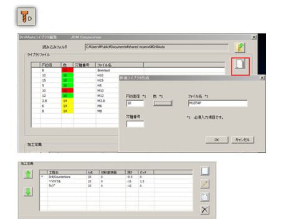This screenshot has width=284, height=224.
Task: Select the Drill/Counterbore process row
Action: point(116,177)
